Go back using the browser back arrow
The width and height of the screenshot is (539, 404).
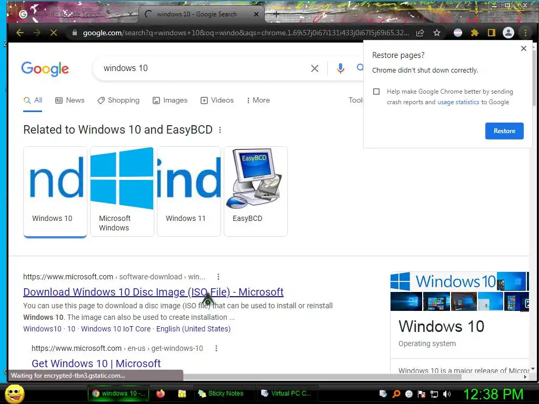pyautogui.click(x=20, y=33)
